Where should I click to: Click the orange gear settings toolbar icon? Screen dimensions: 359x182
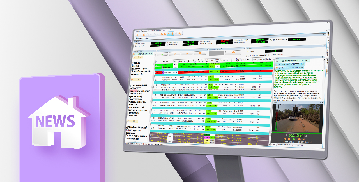click(137, 34)
